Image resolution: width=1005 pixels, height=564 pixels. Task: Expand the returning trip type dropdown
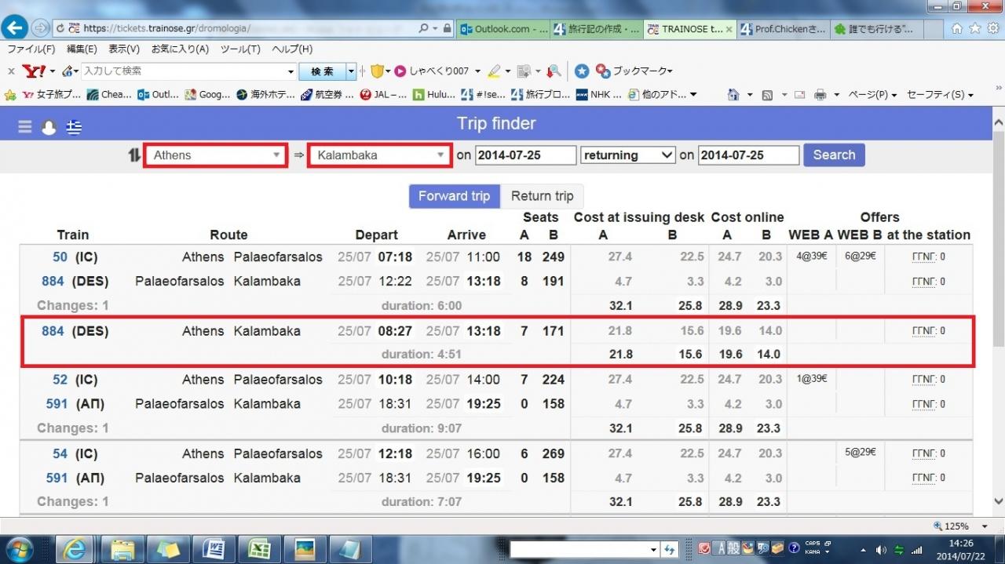627,155
